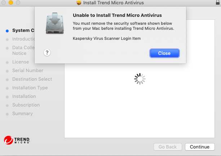
Task: Select the Serial Number step
Action: 28,71
